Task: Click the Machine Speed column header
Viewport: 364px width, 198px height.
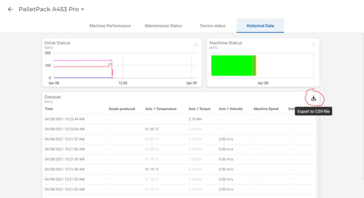Action: (266, 109)
